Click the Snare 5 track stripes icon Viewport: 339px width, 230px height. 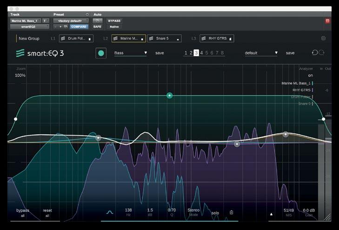151,39
